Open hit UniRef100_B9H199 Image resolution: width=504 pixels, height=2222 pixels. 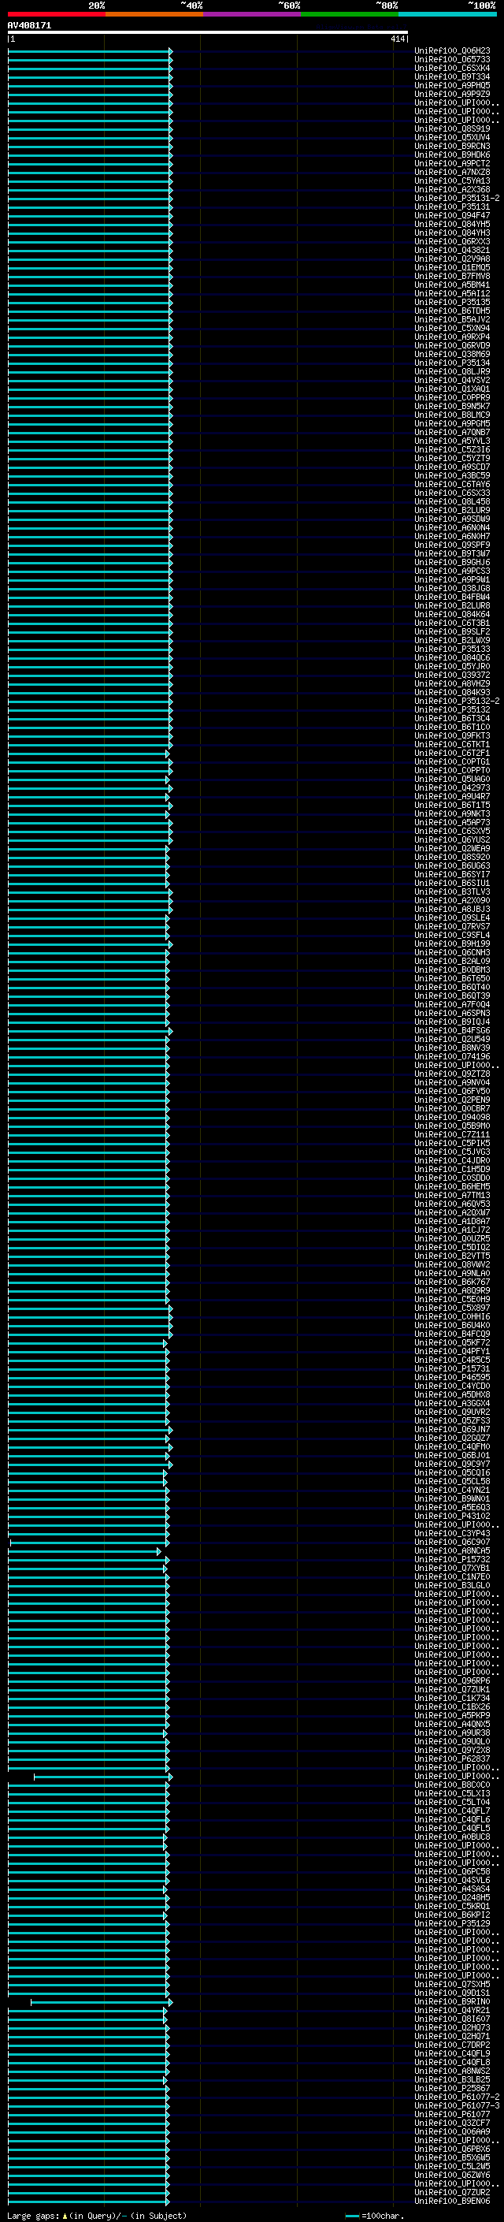pos(452,944)
